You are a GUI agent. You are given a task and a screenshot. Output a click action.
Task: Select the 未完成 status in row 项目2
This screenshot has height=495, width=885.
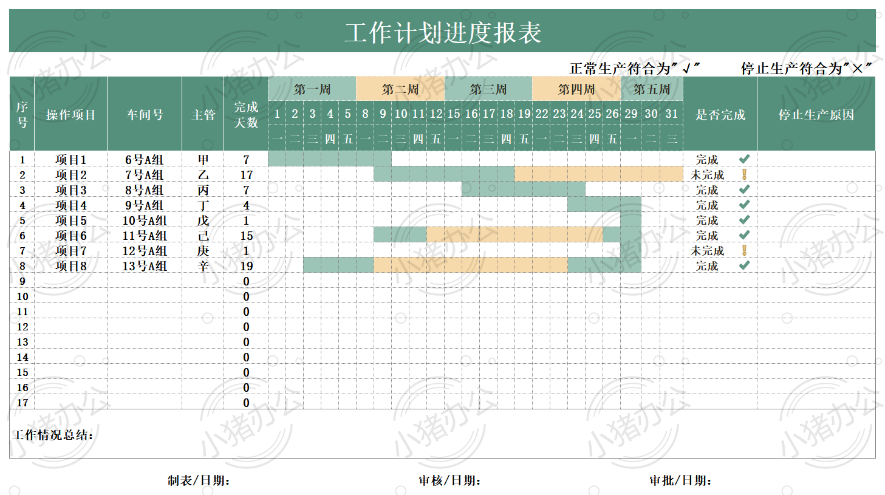pyautogui.click(x=707, y=174)
